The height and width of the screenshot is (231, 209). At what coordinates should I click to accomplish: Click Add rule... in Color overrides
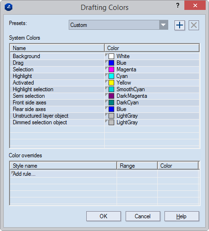(x=24, y=174)
